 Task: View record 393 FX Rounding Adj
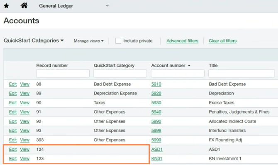pos(24,140)
